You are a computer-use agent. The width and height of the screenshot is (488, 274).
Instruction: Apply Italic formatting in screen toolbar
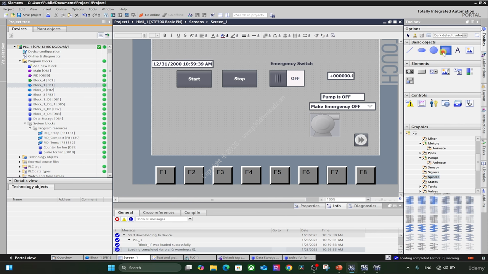171,35
